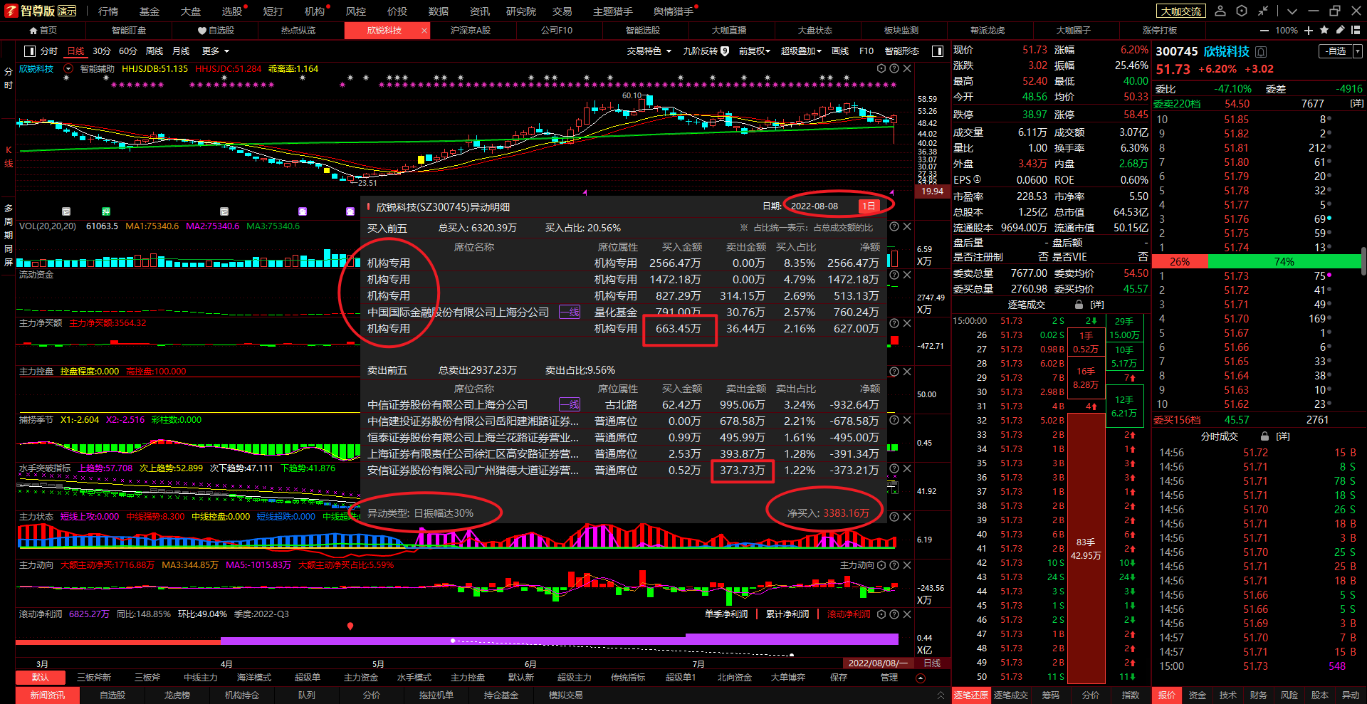The height and width of the screenshot is (704, 1367).
Task: Click the date field 2022-08-08
Action: [815, 206]
